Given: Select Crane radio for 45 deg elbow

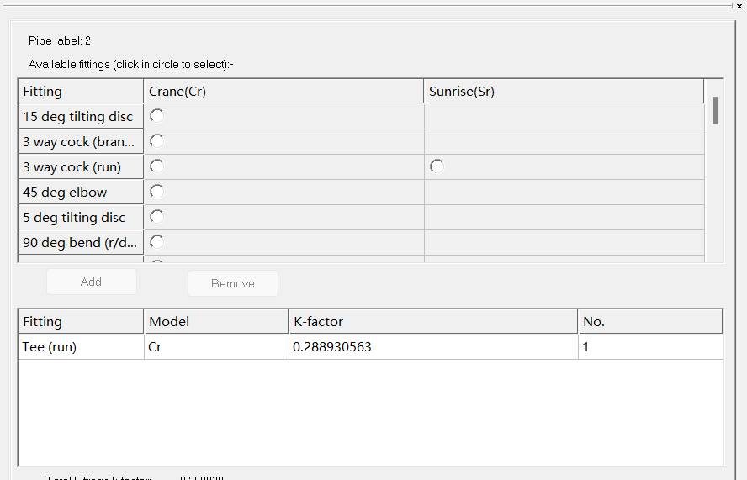Looking at the screenshot, I should [x=156, y=192].
